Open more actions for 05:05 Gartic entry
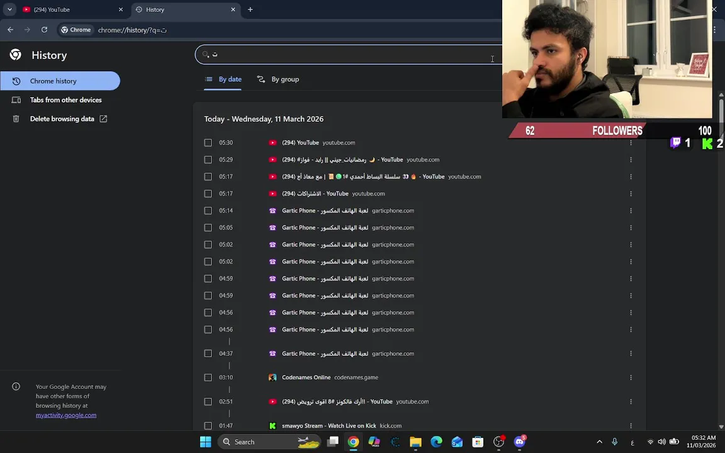The width and height of the screenshot is (725, 453). [631, 227]
